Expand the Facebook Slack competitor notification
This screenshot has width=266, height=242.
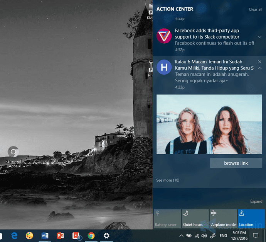point(259,37)
